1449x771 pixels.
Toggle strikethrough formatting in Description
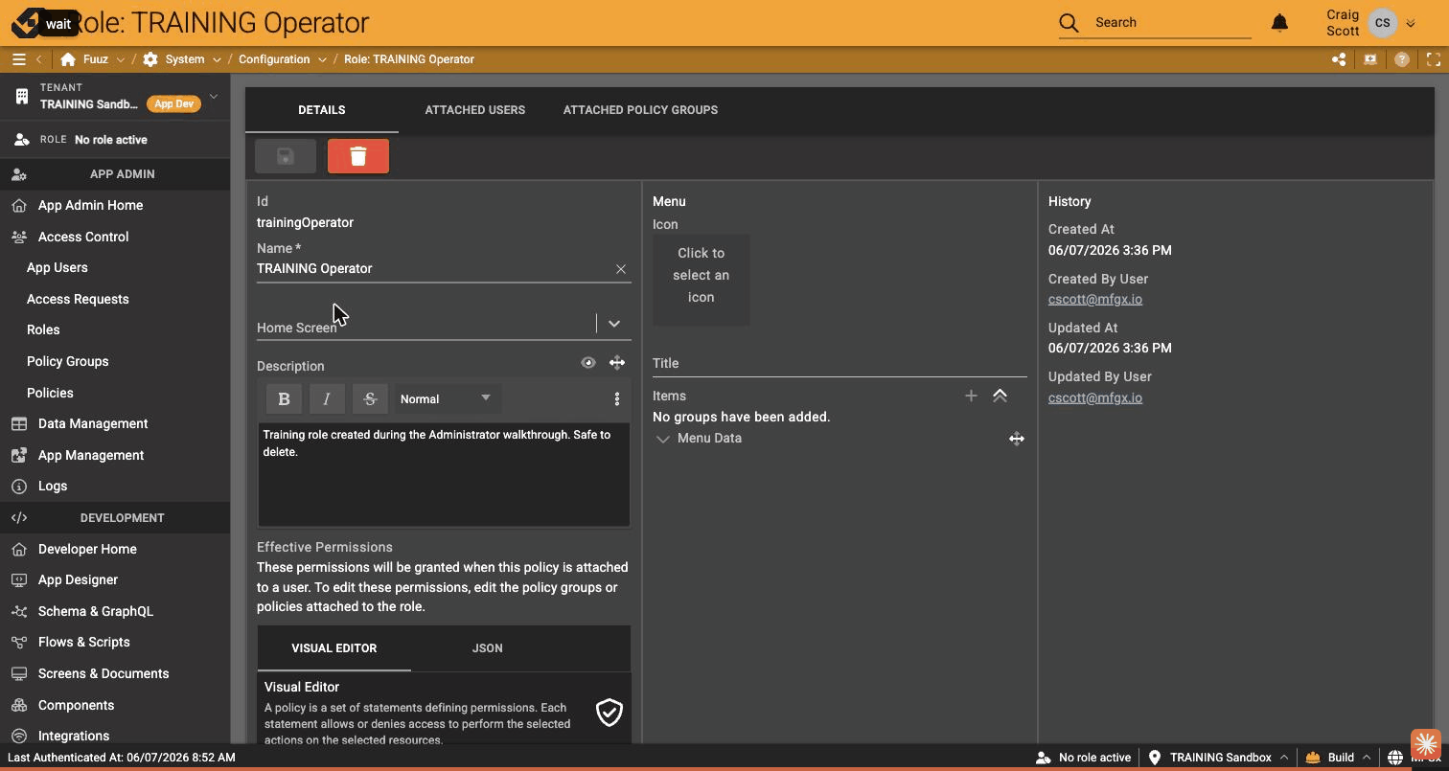pos(370,398)
